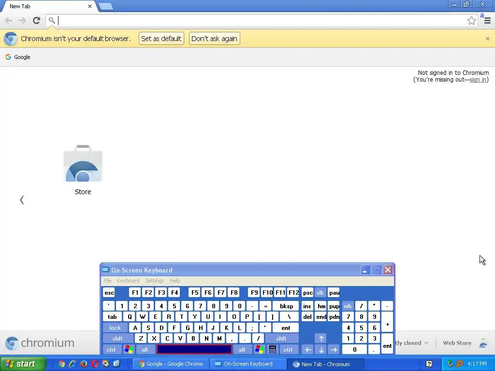495x371 pixels.
Task: Click the help question mark tray icon
Action: tap(429, 364)
